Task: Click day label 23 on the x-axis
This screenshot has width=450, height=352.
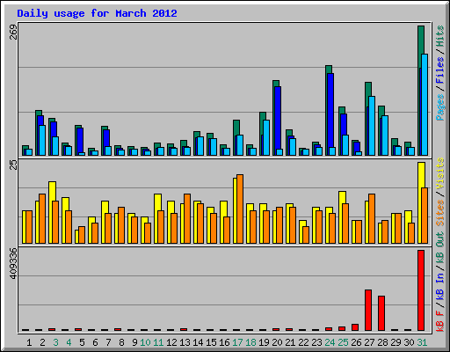Action: pyautogui.click(x=316, y=342)
